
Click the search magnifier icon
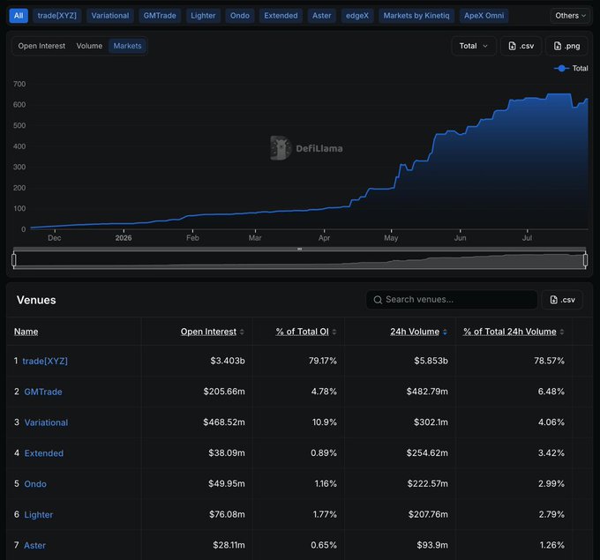click(378, 300)
